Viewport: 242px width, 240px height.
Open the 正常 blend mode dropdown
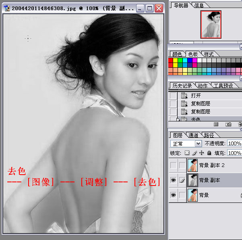click(x=186, y=144)
